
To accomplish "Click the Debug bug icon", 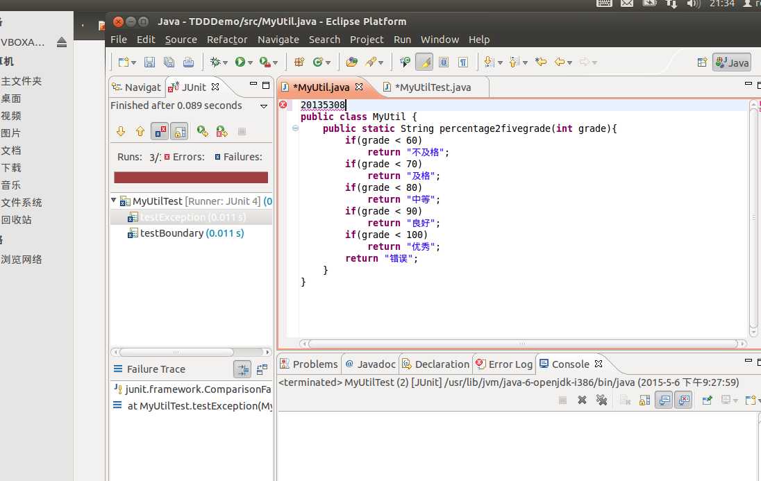I will (x=215, y=62).
